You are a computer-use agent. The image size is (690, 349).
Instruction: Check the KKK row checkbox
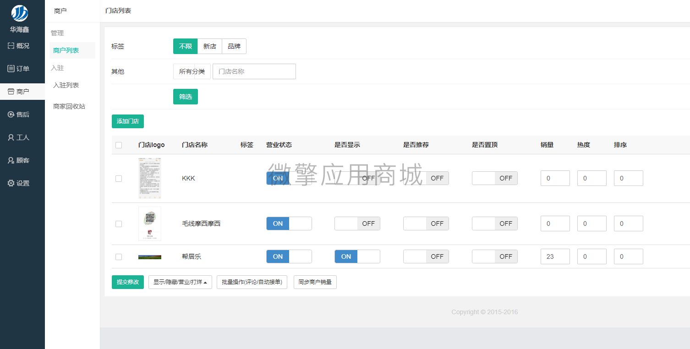[x=119, y=179]
